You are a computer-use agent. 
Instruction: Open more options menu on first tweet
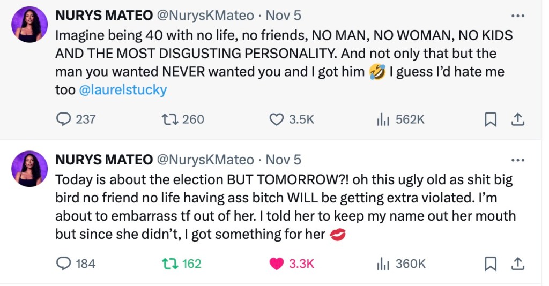[x=517, y=16]
